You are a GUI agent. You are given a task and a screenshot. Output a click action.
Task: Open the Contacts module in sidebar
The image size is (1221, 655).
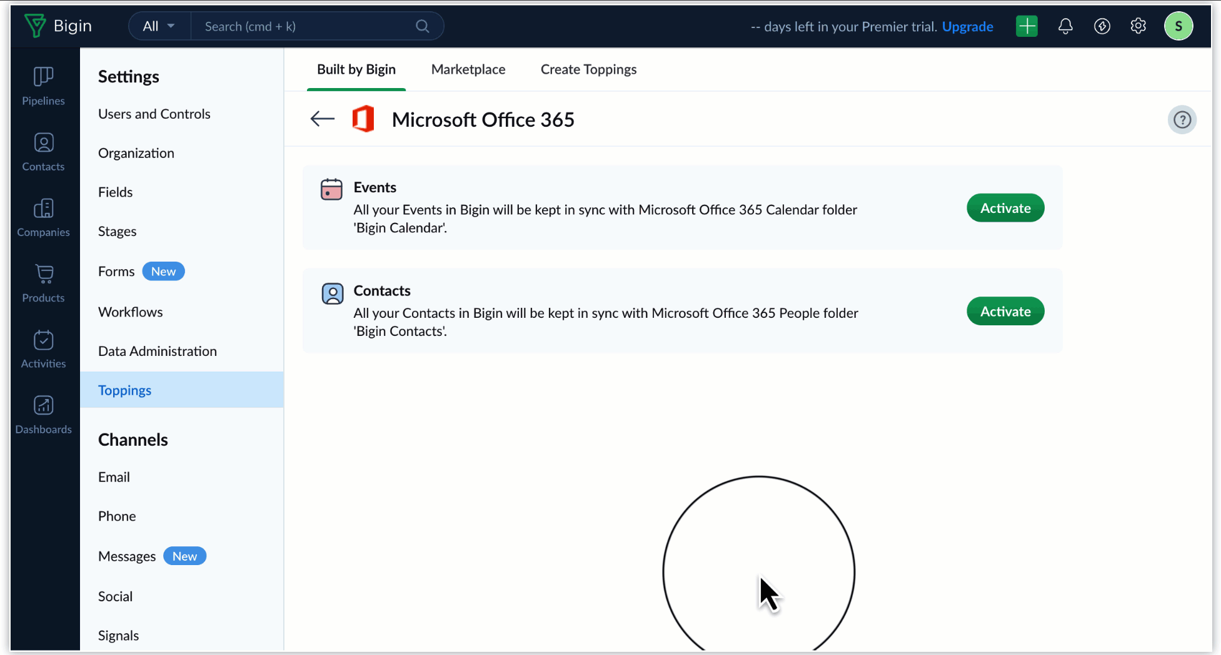(x=43, y=152)
